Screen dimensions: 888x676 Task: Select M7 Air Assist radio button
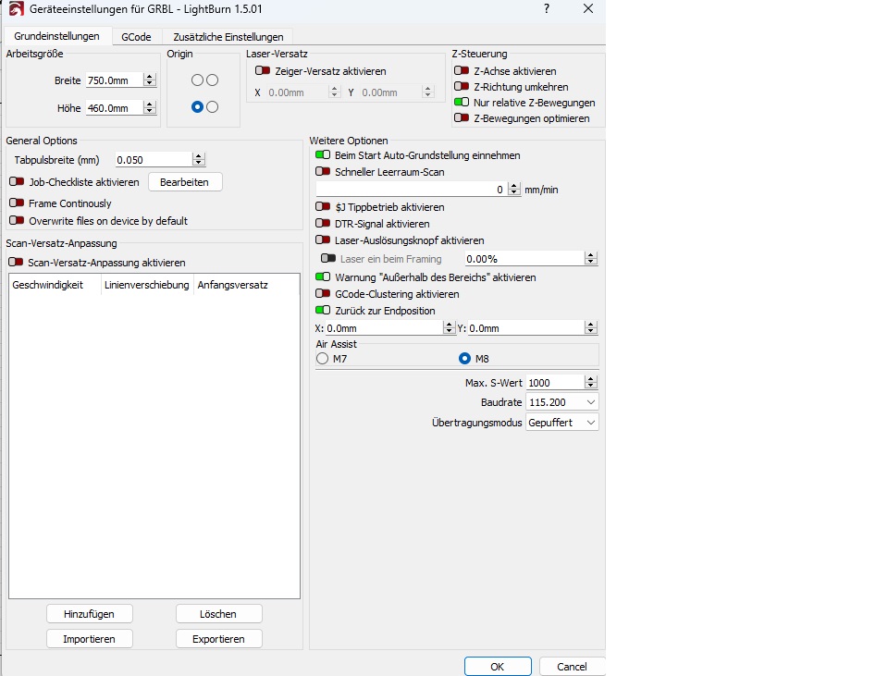click(x=323, y=359)
